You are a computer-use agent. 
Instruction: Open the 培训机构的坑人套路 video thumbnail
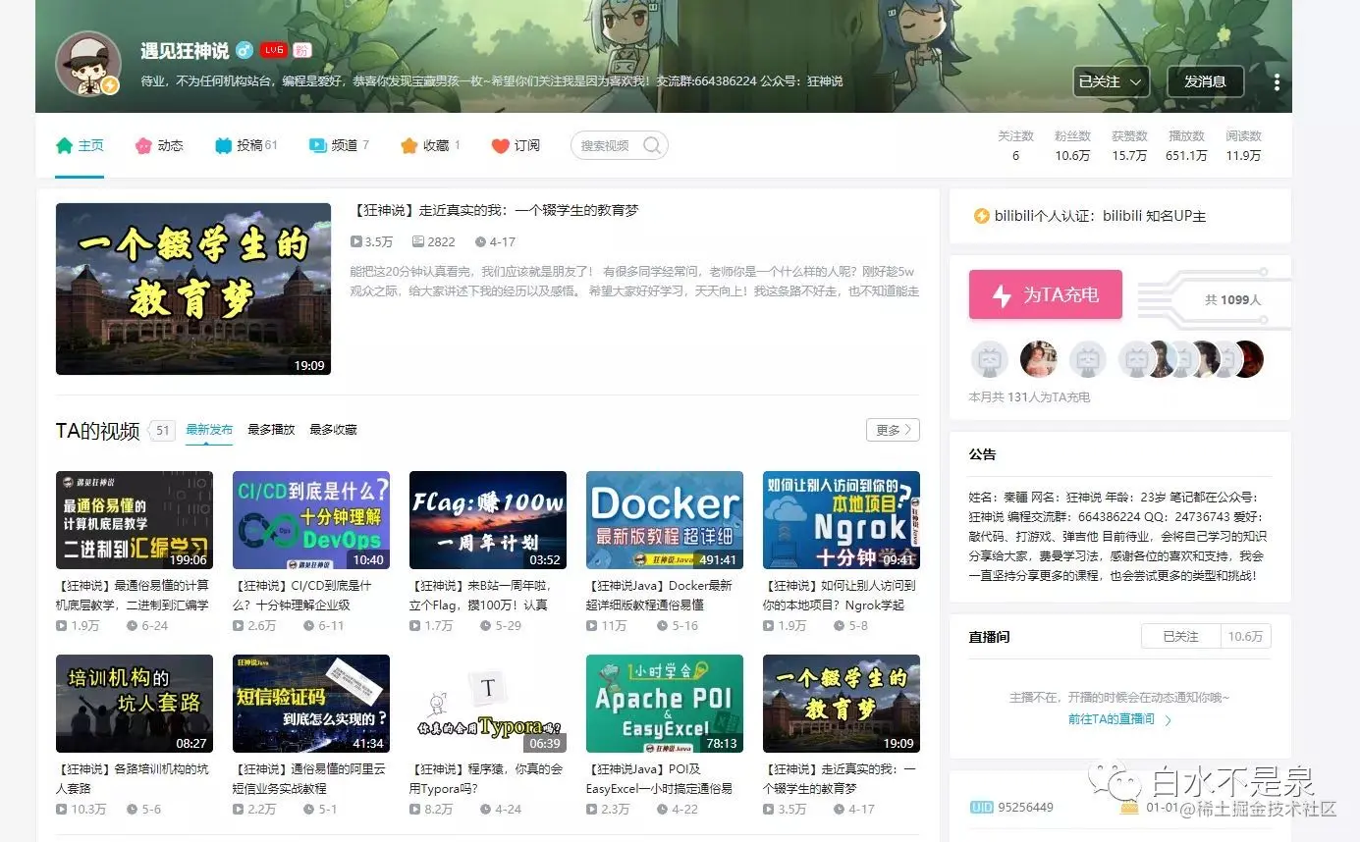(x=135, y=704)
